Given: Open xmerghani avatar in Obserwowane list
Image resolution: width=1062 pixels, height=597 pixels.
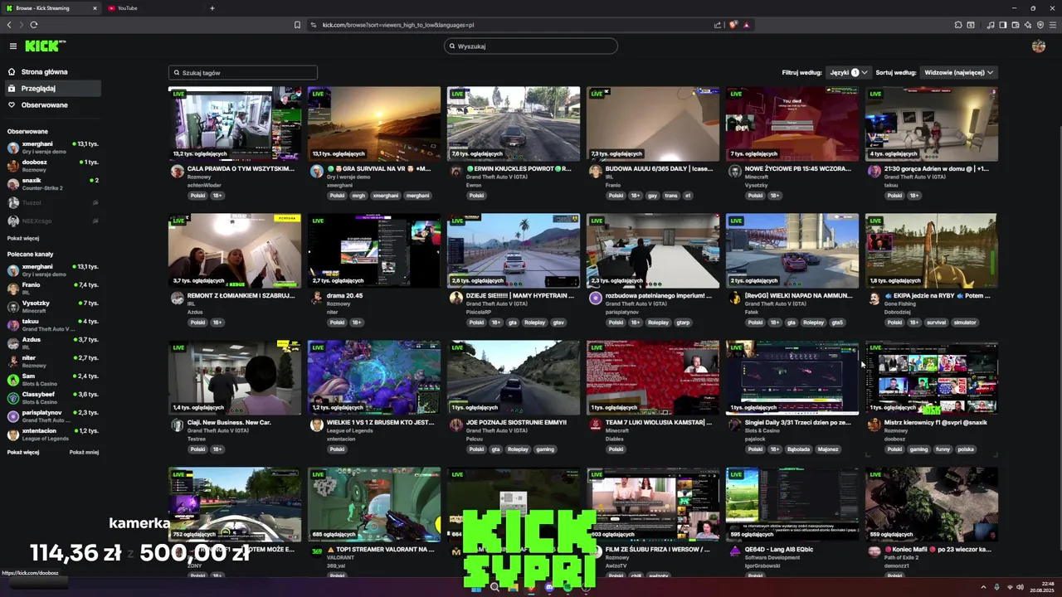Looking at the screenshot, I should click(13, 148).
